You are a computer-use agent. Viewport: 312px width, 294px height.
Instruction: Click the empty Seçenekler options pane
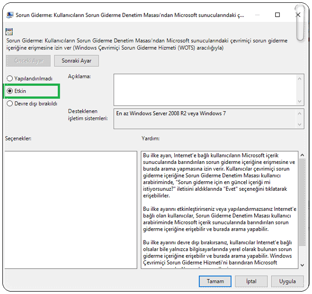pyautogui.click(x=71, y=210)
